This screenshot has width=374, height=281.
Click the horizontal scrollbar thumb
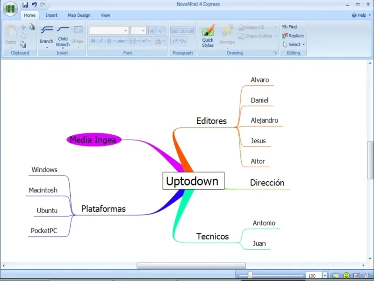(191, 266)
